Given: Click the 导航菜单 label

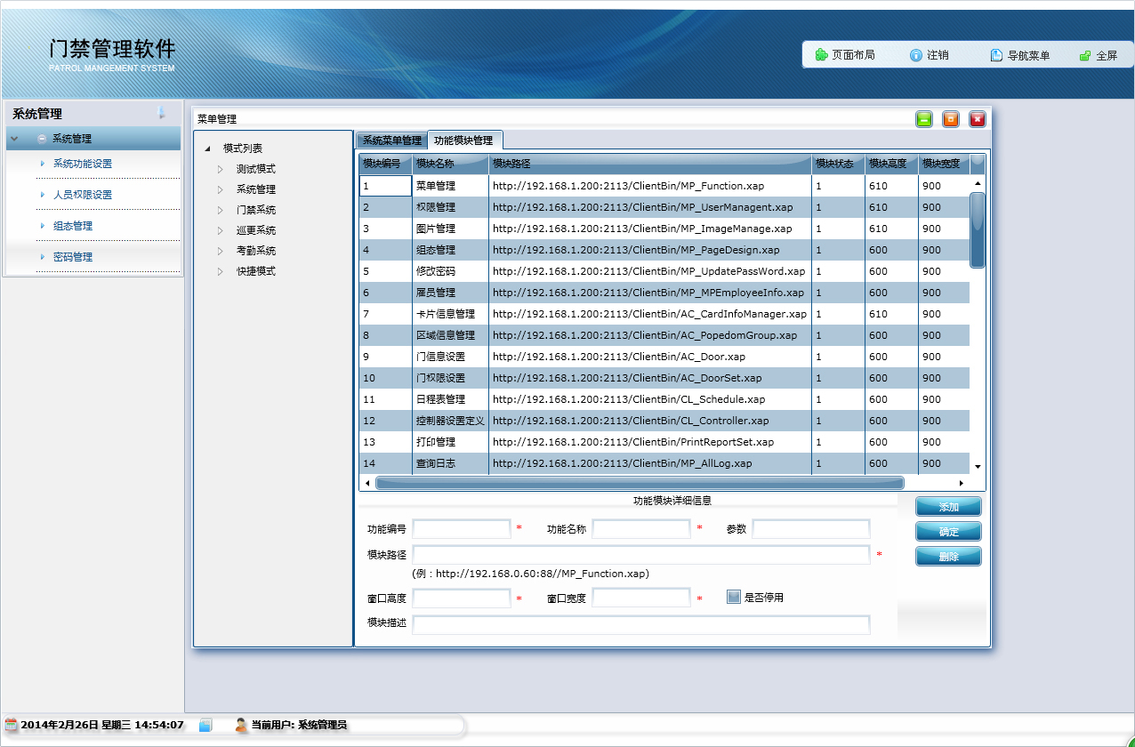Looking at the screenshot, I should [x=1028, y=55].
